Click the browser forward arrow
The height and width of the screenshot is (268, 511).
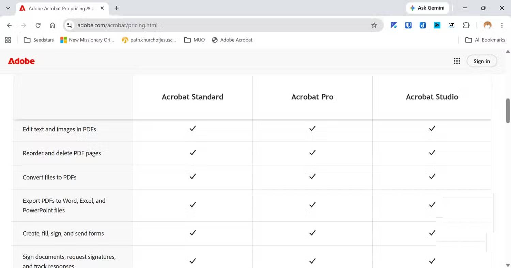24,25
